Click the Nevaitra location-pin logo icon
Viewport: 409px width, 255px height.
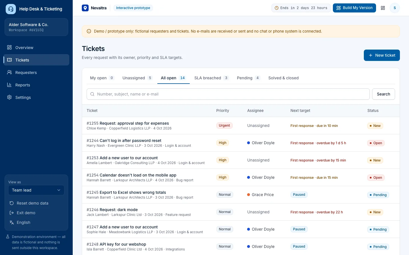click(x=85, y=8)
